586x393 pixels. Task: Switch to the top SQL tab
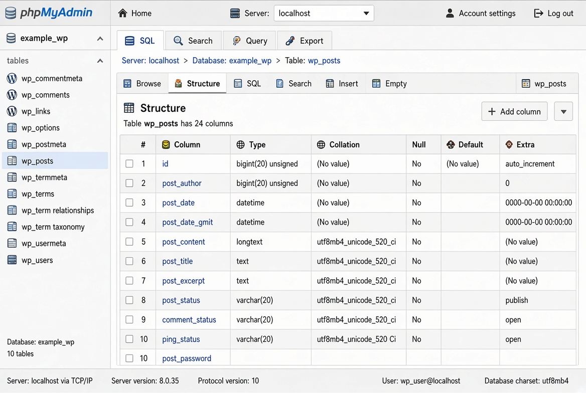(140, 40)
